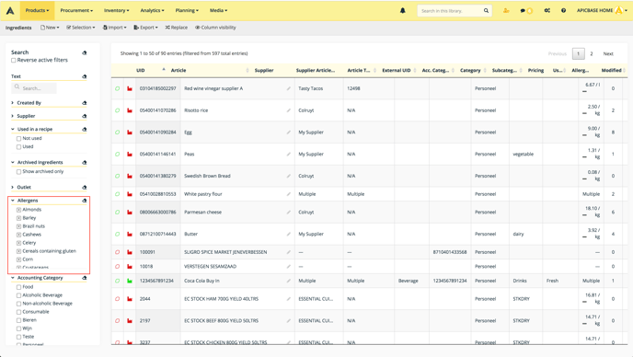Enable Show archived only
Viewport: 633px width, 357px height.
coord(18,172)
